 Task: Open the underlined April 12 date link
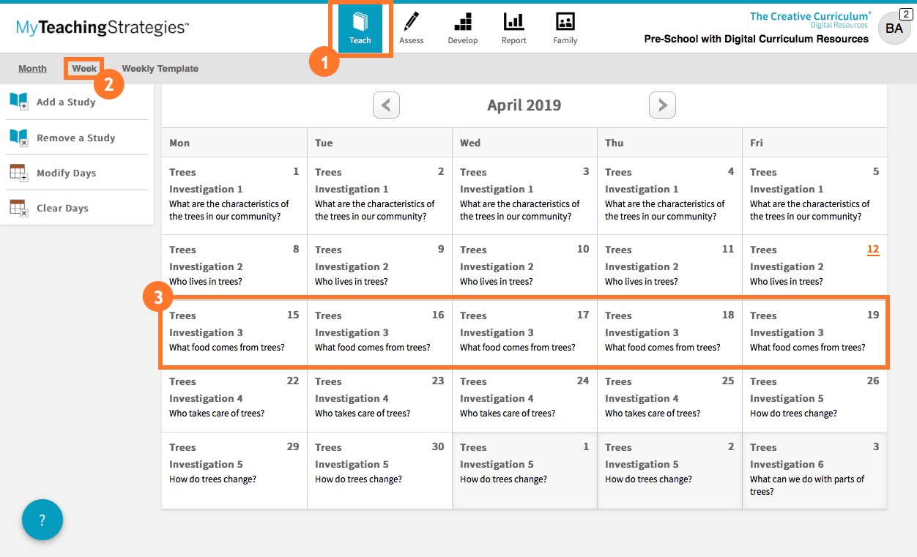pos(872,249)
